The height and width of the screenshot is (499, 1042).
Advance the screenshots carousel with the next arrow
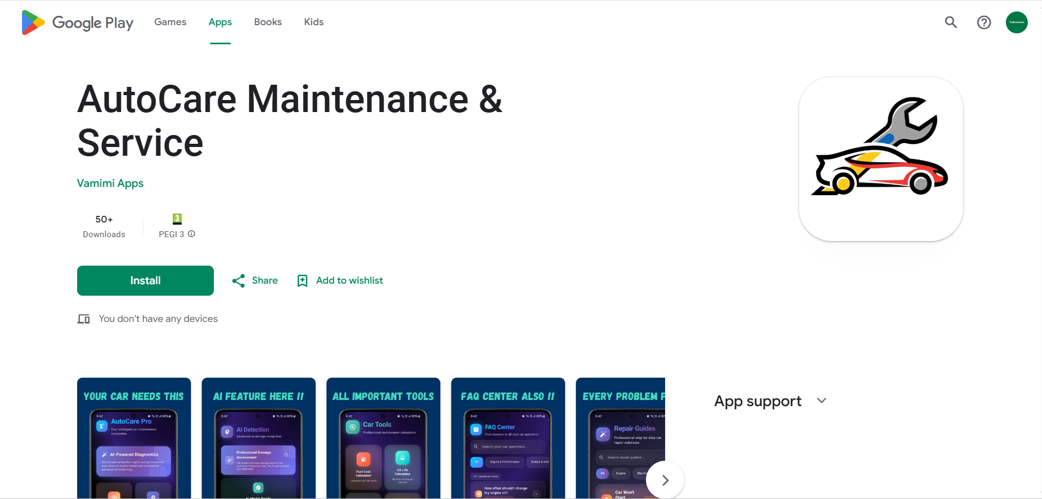point(665,480)
